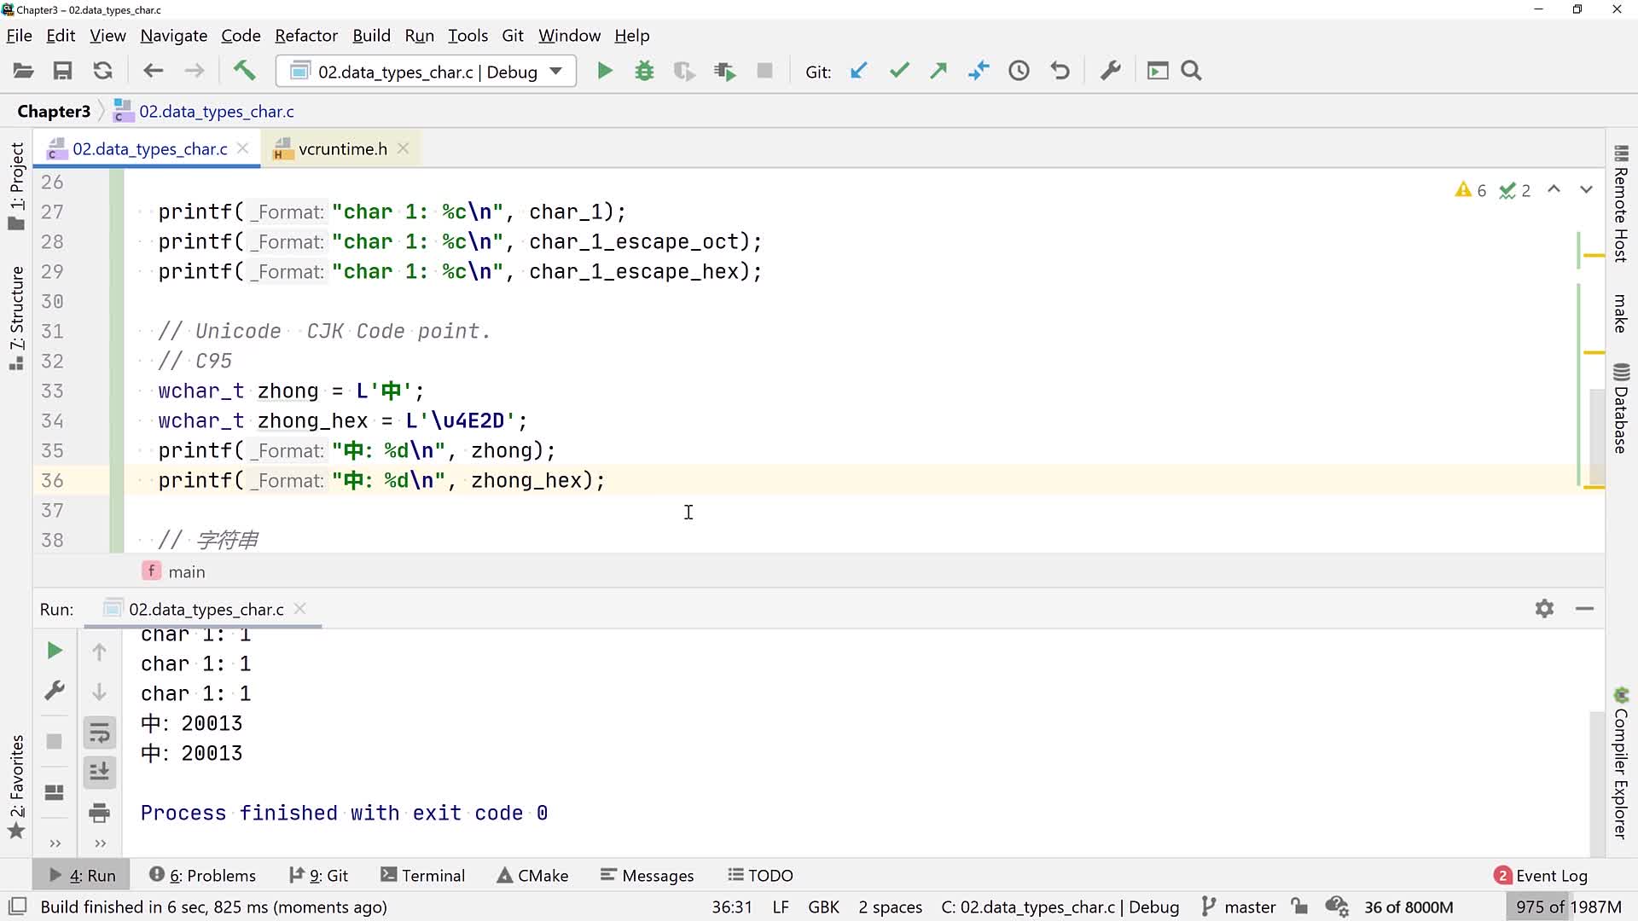This screenshot has width=1638, height=921.
Task: Open settings with the wrench toolbar icon
Action: click(1110, 72)
